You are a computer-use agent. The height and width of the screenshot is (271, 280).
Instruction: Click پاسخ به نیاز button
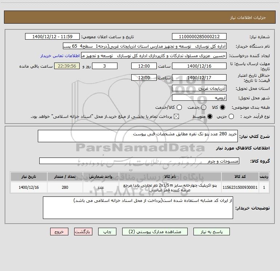(x=211, y=231)
